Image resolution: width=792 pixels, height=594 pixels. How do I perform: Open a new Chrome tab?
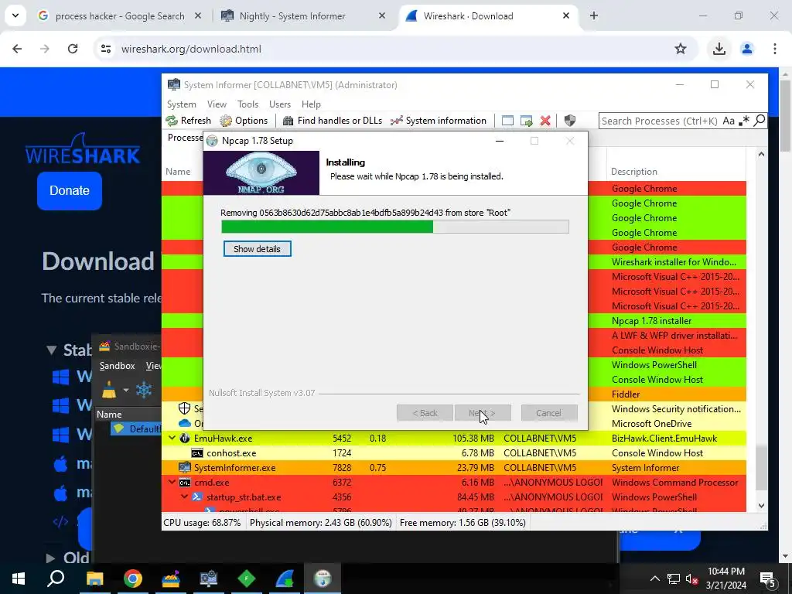[x=594, y=15]
